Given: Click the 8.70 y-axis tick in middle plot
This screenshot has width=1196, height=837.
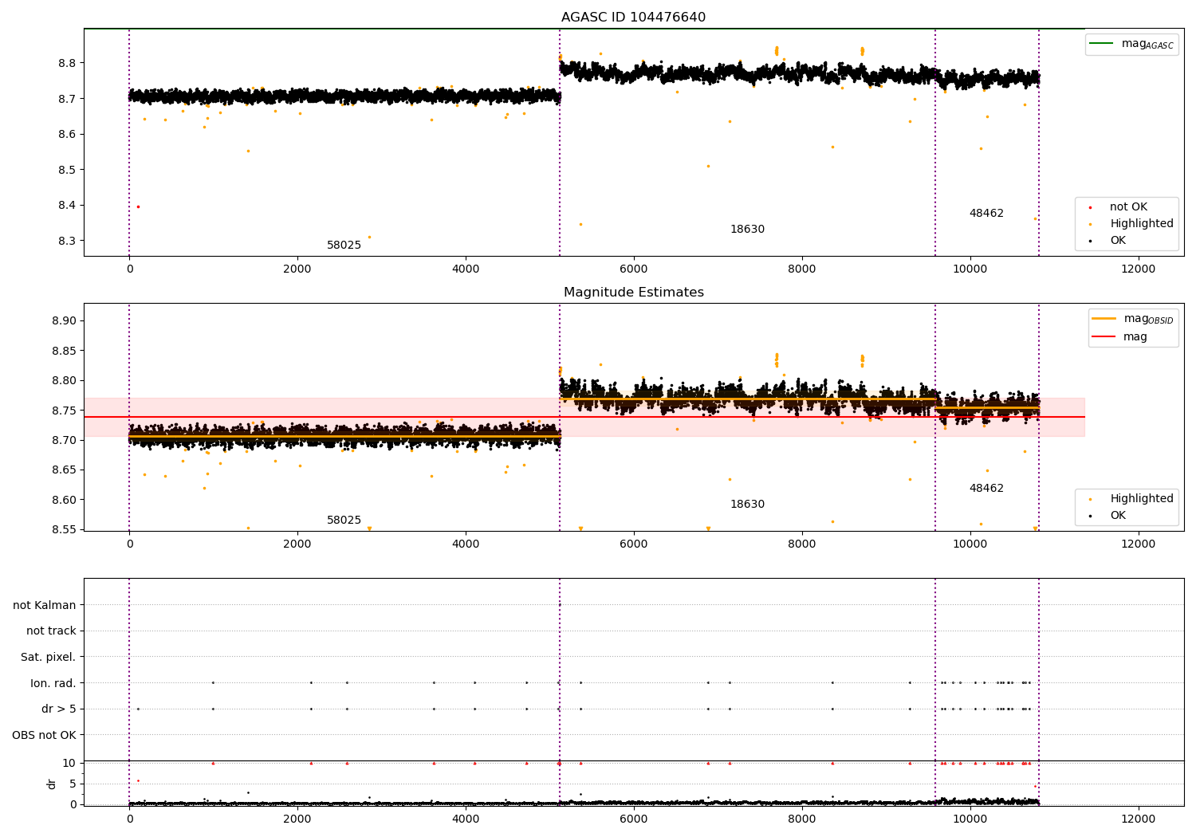Looking at the screenshot, I should (x=64, y=440).
